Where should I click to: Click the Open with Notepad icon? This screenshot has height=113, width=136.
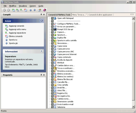pos(55,18)
